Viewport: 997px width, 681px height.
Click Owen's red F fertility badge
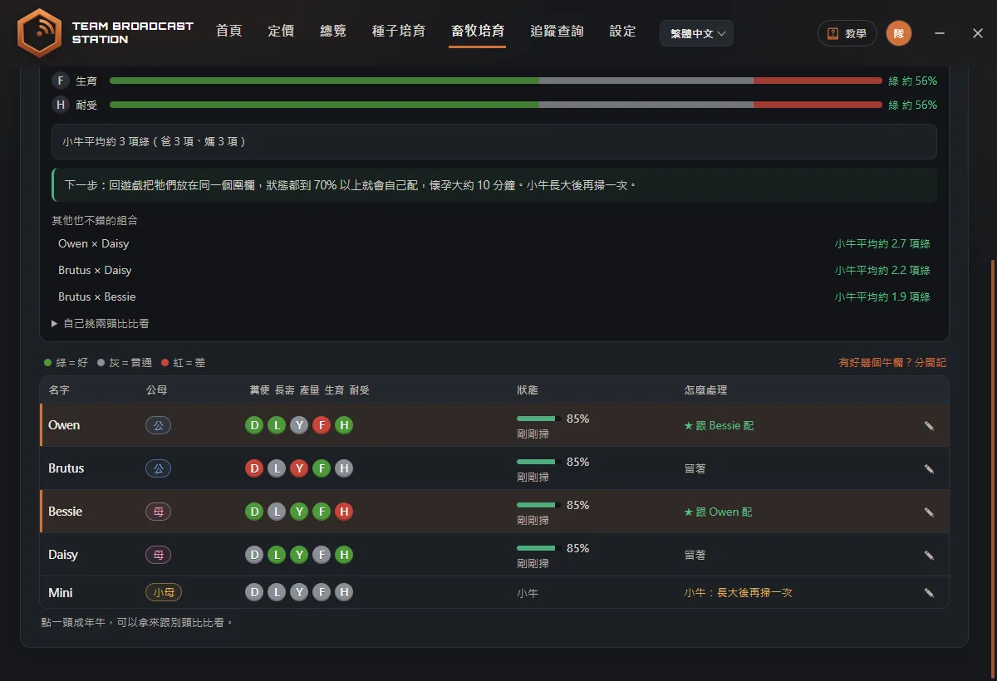point(322,425)
